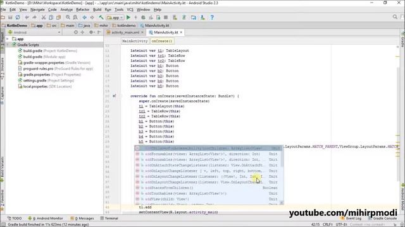Select gradle.properties file
The width and height of the screenshot is (405, 227).
[x=49, y=74]
